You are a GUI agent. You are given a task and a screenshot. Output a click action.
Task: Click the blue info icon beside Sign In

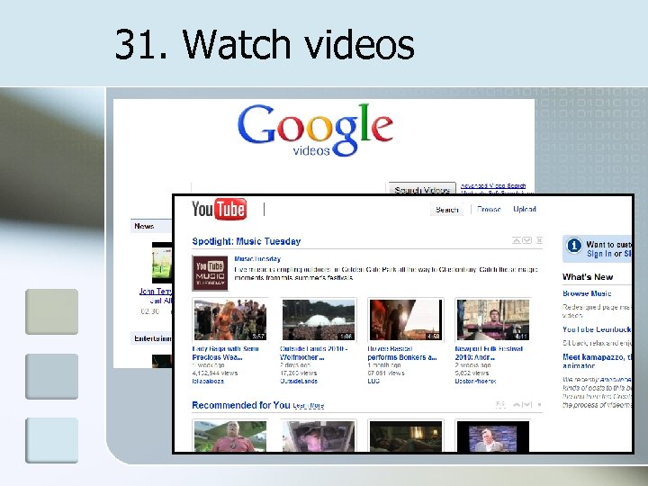[x=574, y=246]
